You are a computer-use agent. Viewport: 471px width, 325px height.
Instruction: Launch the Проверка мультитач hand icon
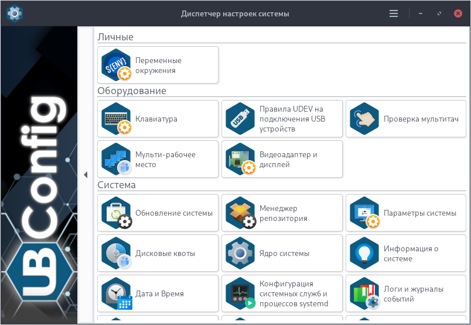[x=364, y=119]
